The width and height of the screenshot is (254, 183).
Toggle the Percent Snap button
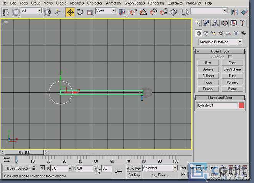(153, 12)
